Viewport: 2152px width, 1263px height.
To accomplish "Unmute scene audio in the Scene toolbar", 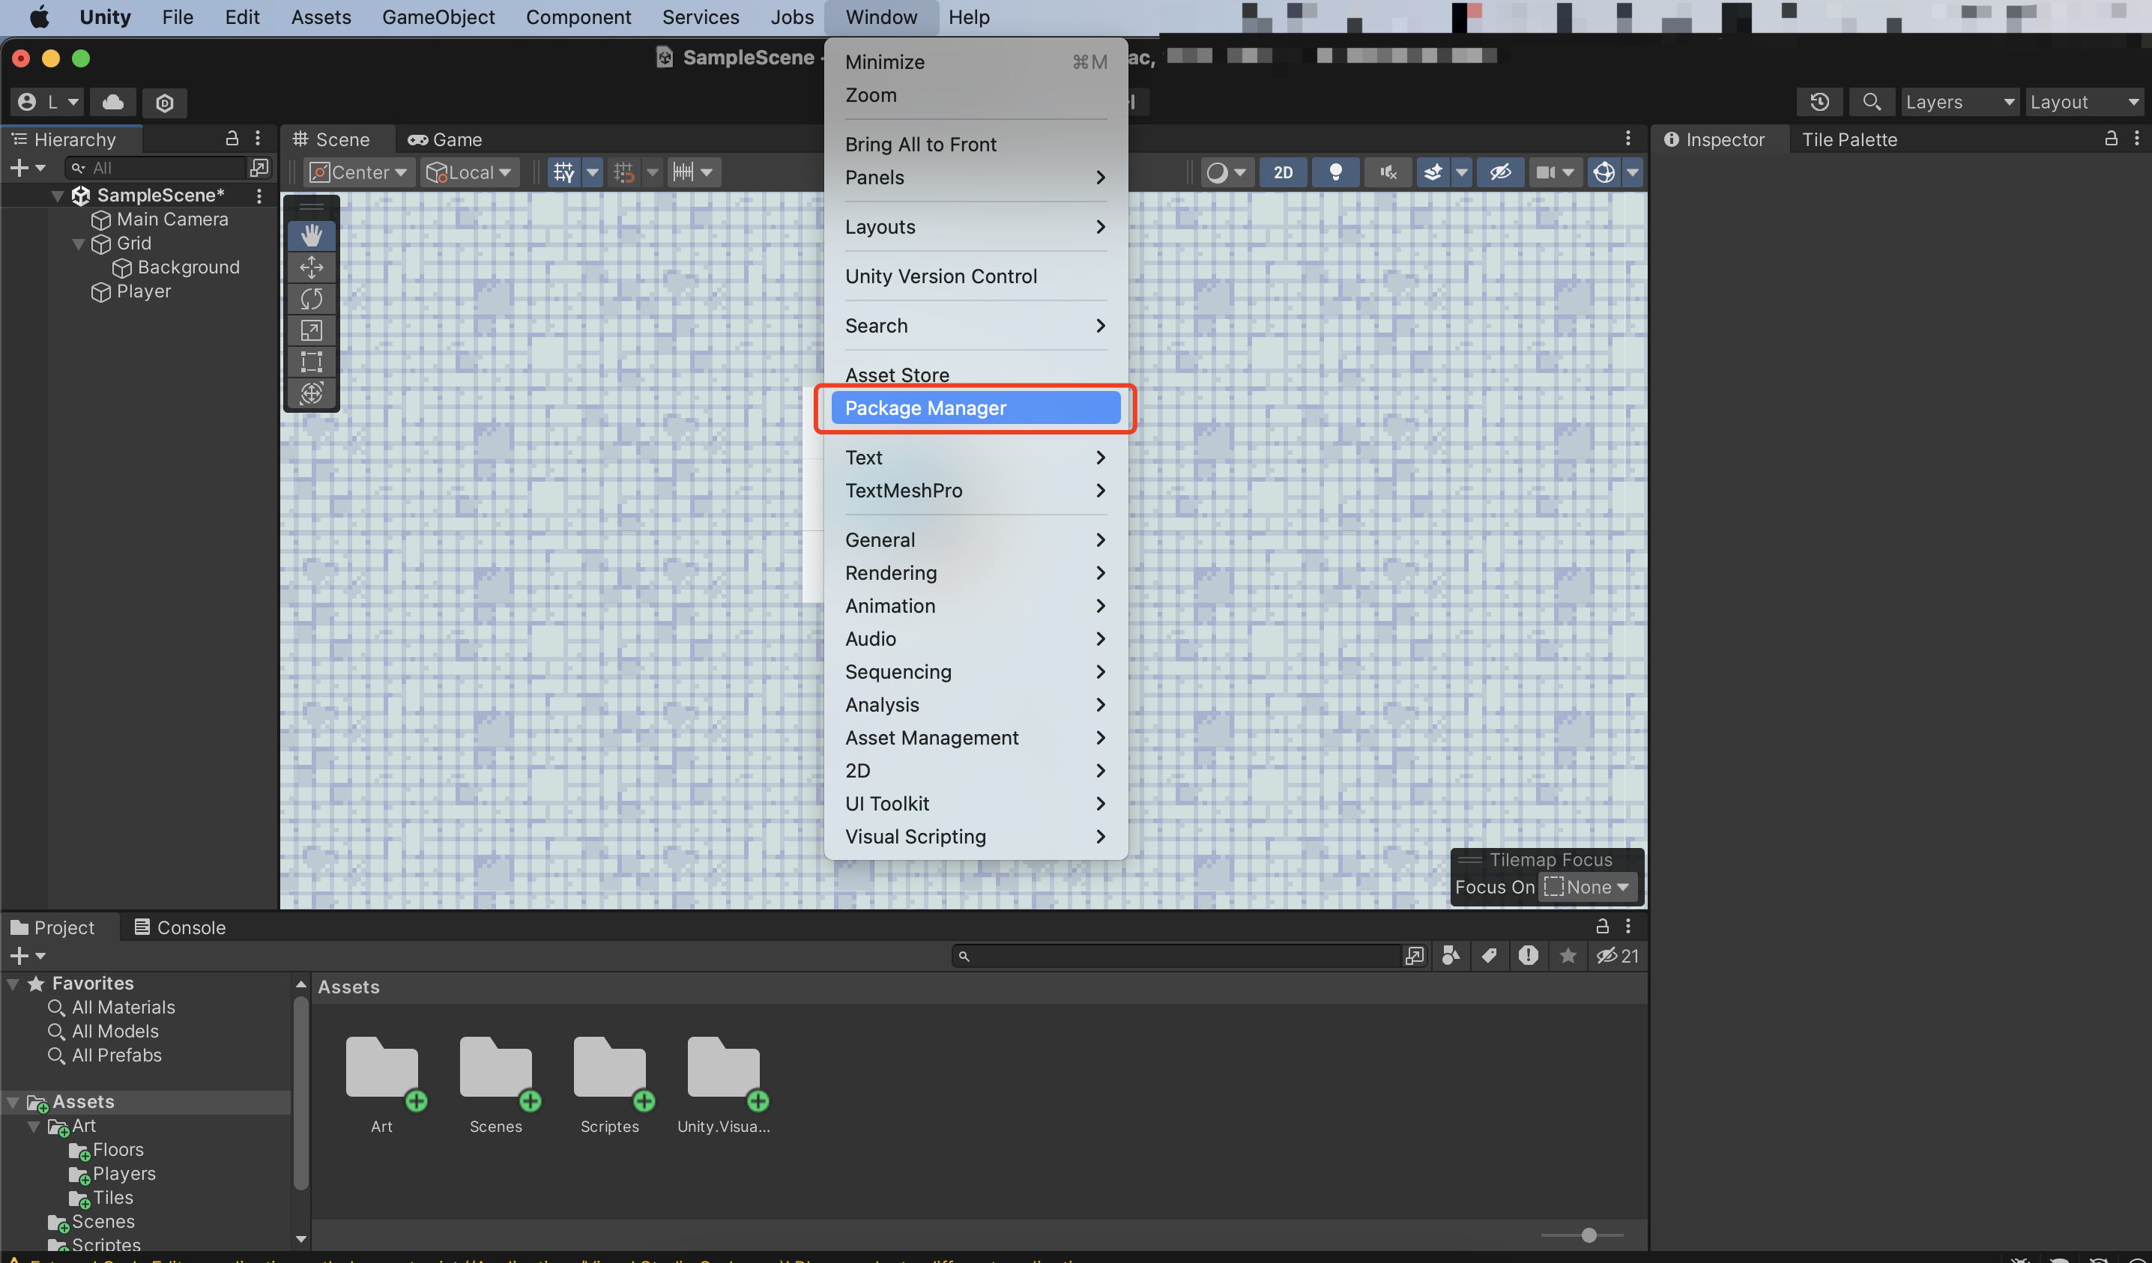I will click(1387, 172).
